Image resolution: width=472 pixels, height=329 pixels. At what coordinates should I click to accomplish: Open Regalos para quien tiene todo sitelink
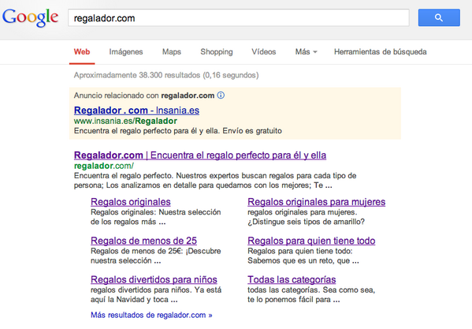tap(311, 241)
